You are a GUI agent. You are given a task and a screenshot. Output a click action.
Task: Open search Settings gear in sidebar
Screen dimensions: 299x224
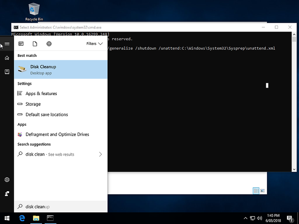pyautogui.click(x=7, y=180)
